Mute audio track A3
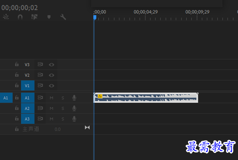Viewport: 238px width, 160px height. tap(51, 119)
